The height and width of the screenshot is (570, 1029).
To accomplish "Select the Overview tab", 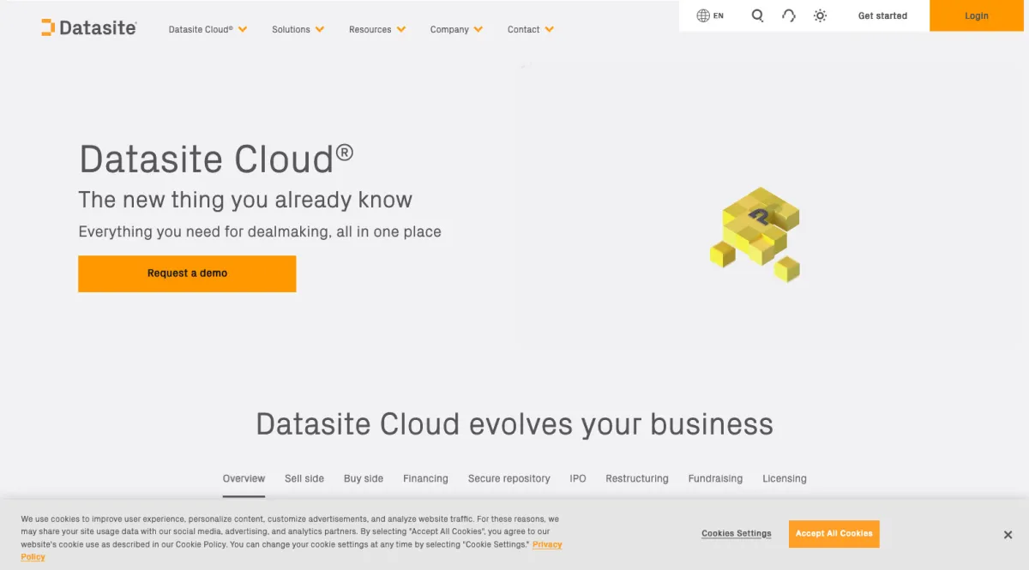I will pyautogui.click(x=244, y=478).
